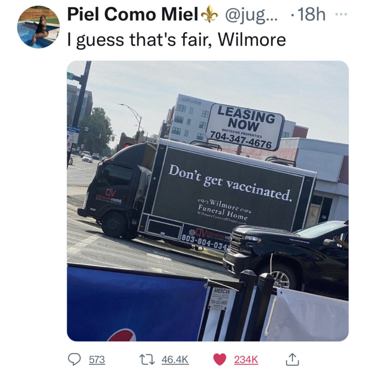Open the three-dot more options menu

(341, 14)
